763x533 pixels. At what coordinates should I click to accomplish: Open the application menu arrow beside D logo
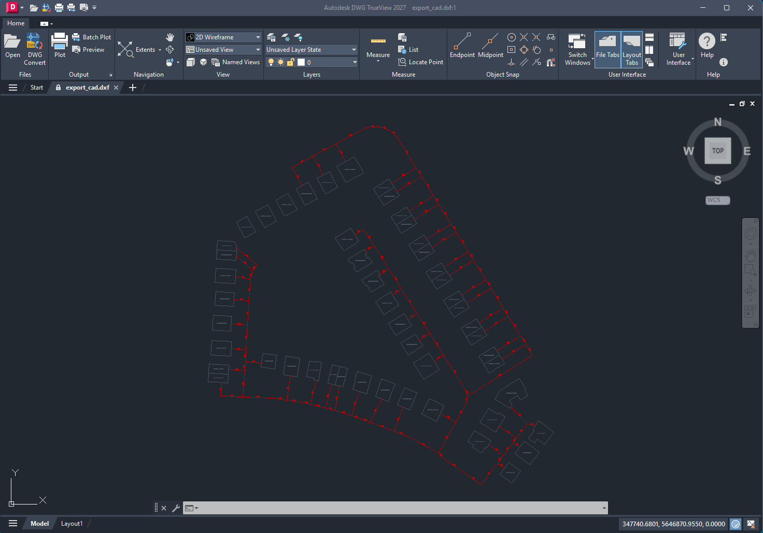[x=22, y=8]
